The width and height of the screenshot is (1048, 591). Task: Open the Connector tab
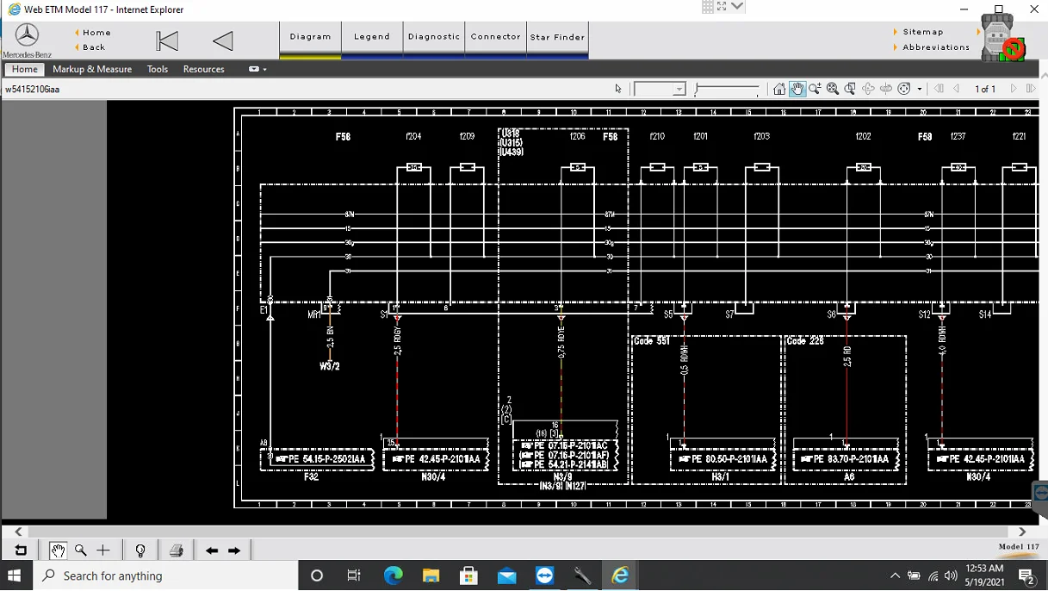(496, 38)
